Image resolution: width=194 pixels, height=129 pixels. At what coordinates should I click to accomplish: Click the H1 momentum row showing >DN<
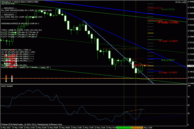pos(18,52)
